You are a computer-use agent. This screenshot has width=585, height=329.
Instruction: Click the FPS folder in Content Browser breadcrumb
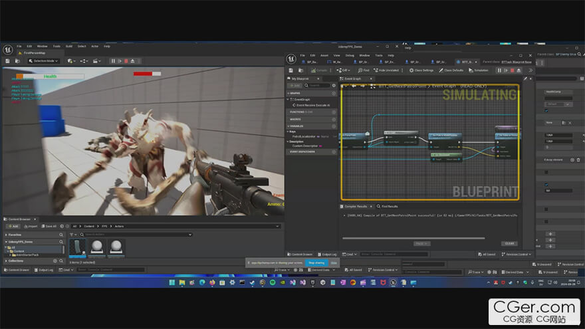coord(104,226)
